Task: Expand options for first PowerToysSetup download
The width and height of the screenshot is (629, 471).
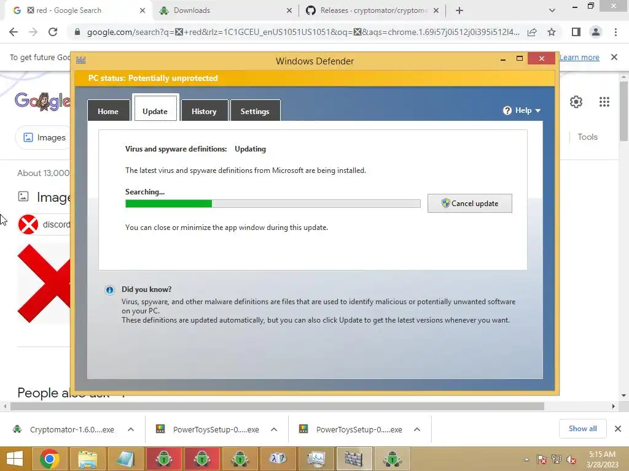Action: (x=274, y=429)
